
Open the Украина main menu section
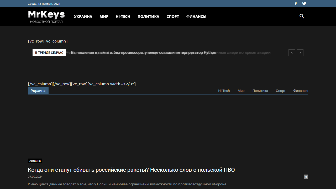(x=83, y=17)
